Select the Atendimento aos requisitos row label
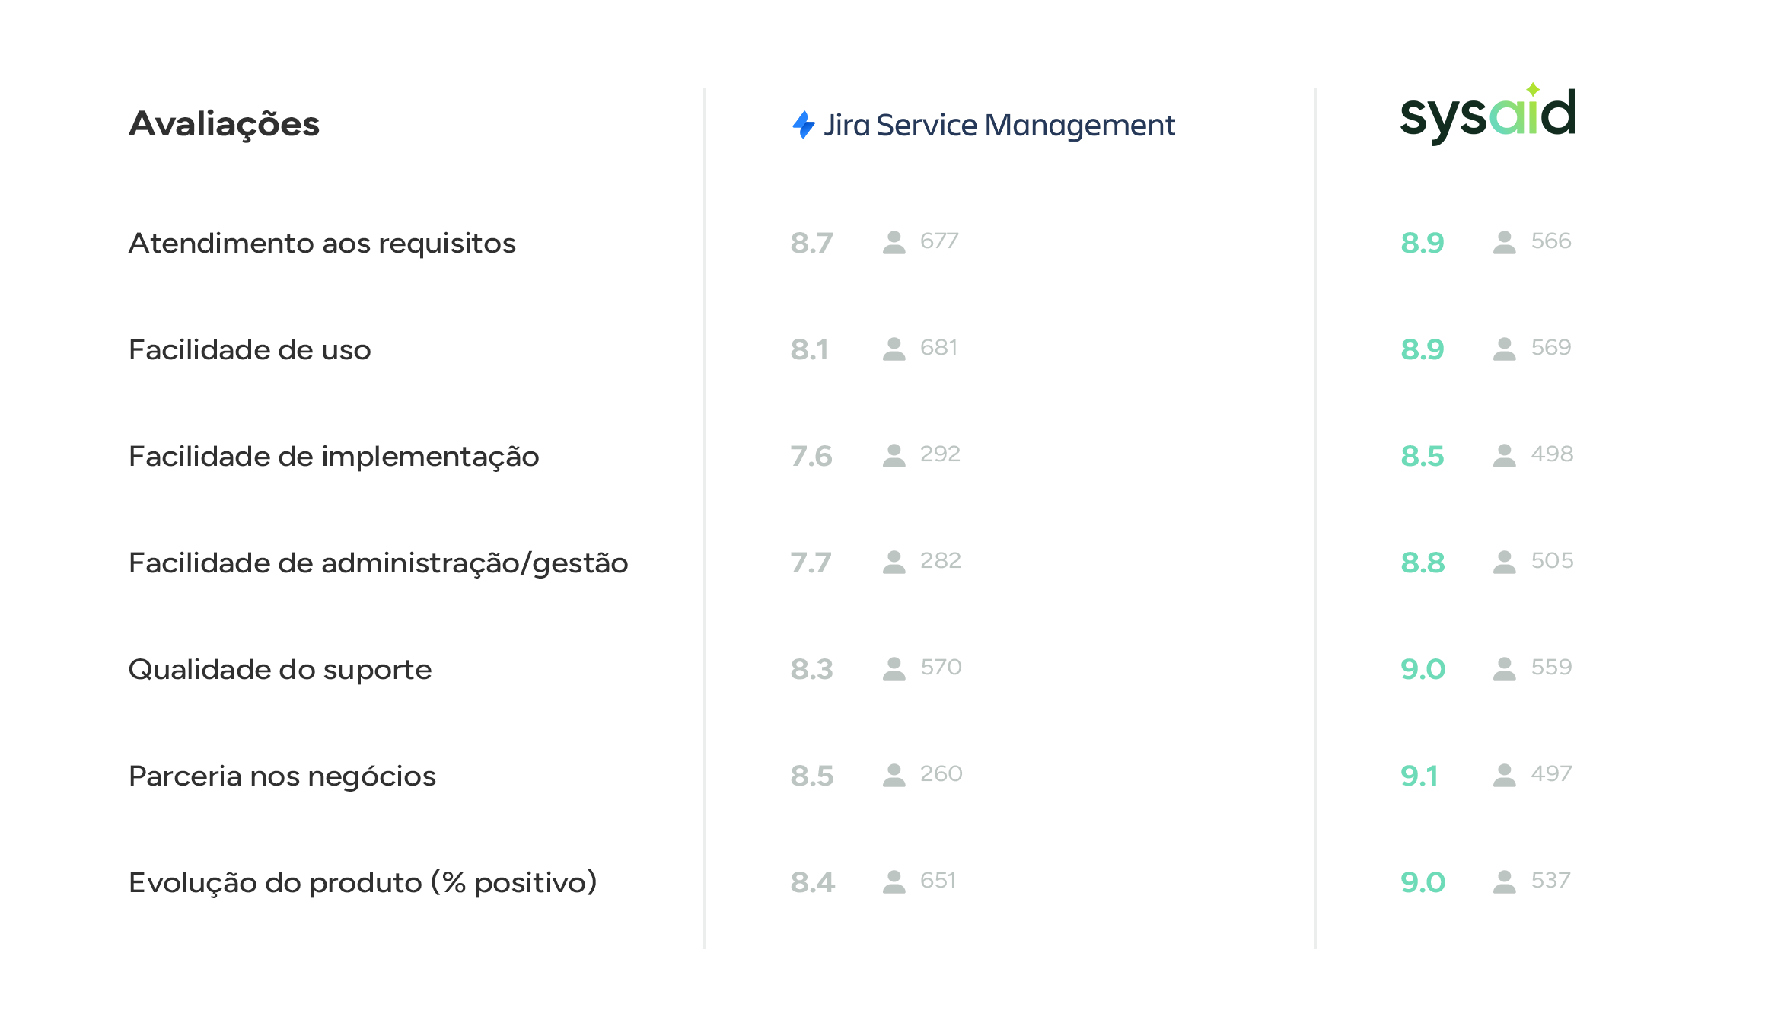This screenshot has width=1781, height=1020. (x=322, y=244)
